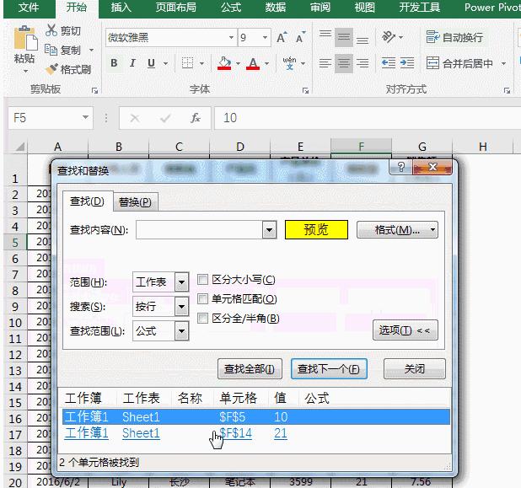Screen dimensions: 521x488
Task: Toggle 自动换行 wrap text
Action: tap(454, 37)
